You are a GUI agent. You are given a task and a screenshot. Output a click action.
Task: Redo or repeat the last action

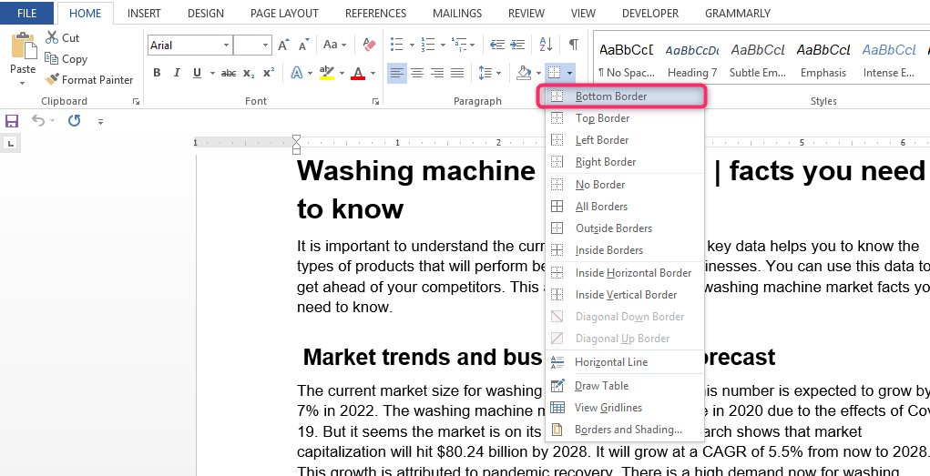pyautogui.click(x=74, y=122)
